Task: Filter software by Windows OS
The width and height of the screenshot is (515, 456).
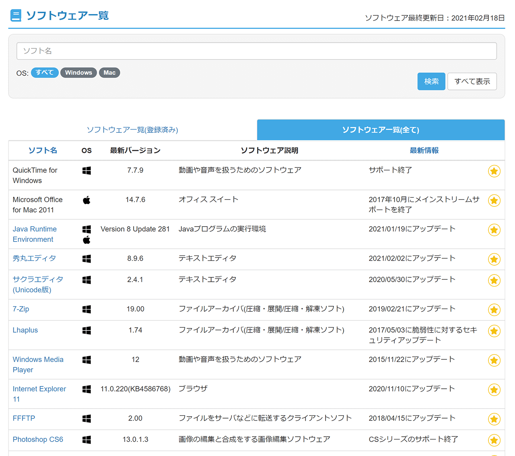Action: point(78,72)
